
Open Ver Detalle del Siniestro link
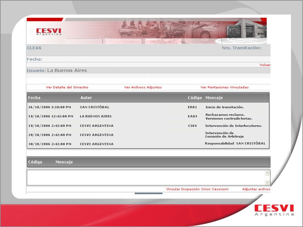[x=67, y=87]
